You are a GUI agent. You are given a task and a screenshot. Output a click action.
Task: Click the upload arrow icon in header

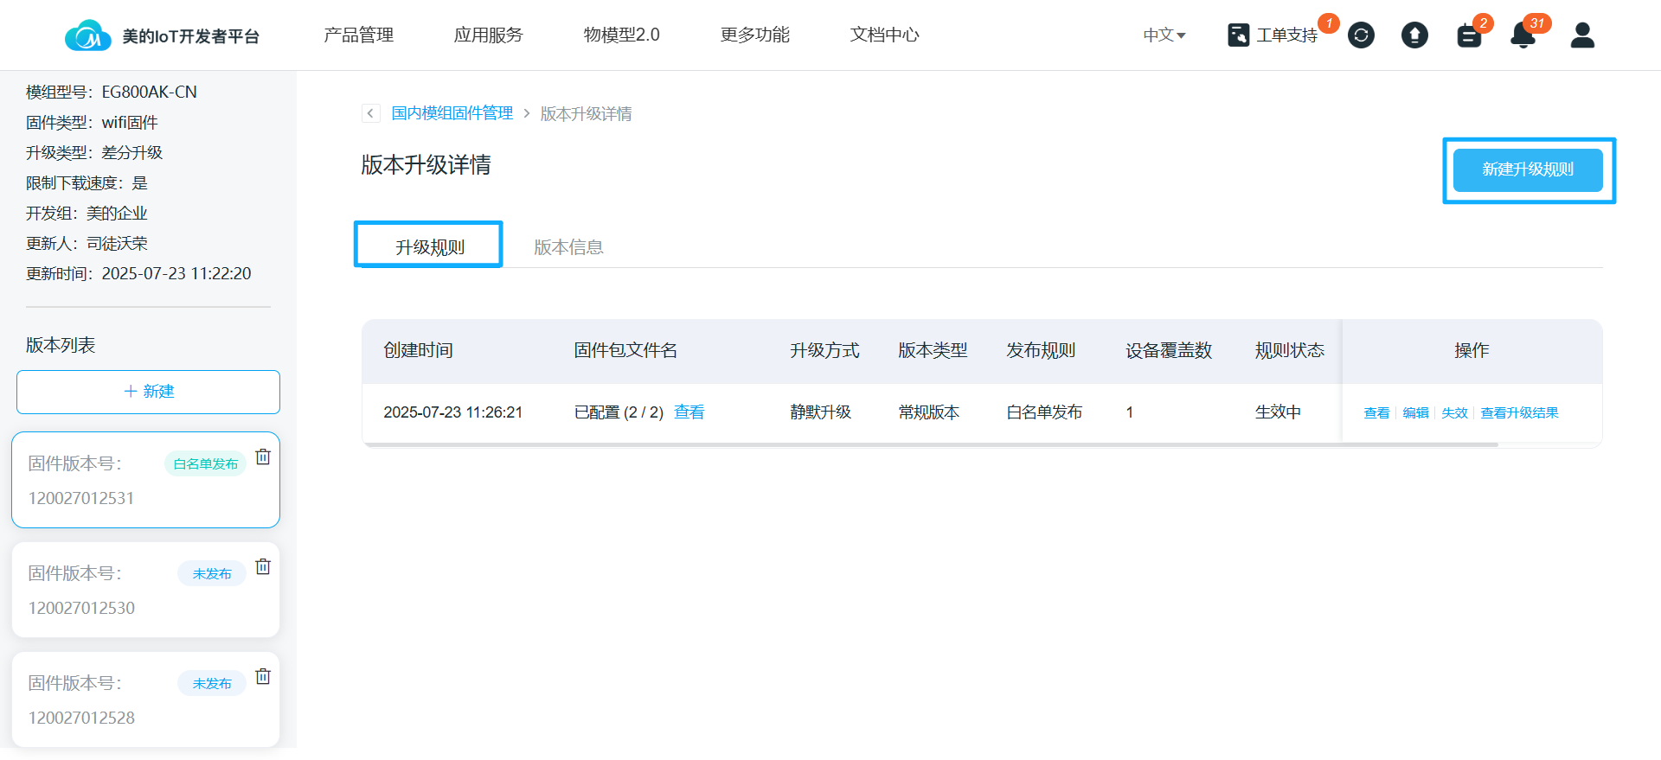click(1414, 35)
